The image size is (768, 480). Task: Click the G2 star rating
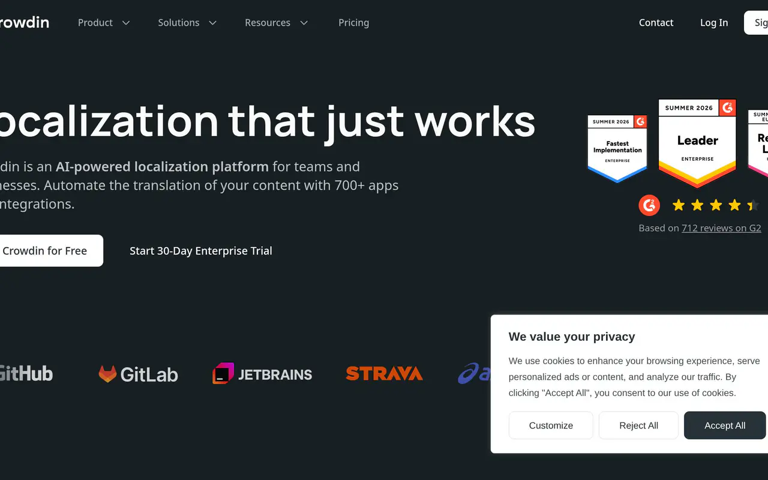pos(716,206)
